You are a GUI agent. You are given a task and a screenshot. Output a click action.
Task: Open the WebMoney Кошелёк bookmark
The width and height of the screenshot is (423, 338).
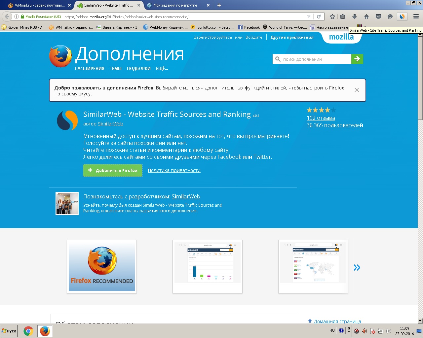coord(165,27)
